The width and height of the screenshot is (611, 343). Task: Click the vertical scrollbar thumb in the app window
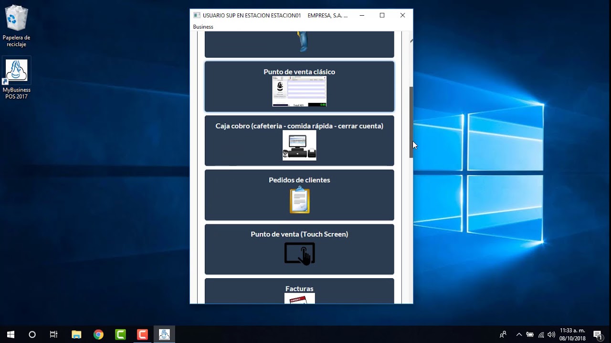click(411, 122)
